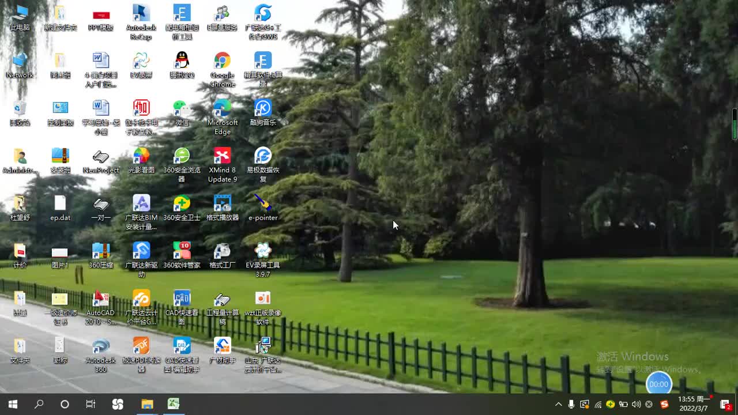The width and height of the screenshot is (738, 415).
Task: Select the EV录屏 shortcut icon
Action: (141, 65)
